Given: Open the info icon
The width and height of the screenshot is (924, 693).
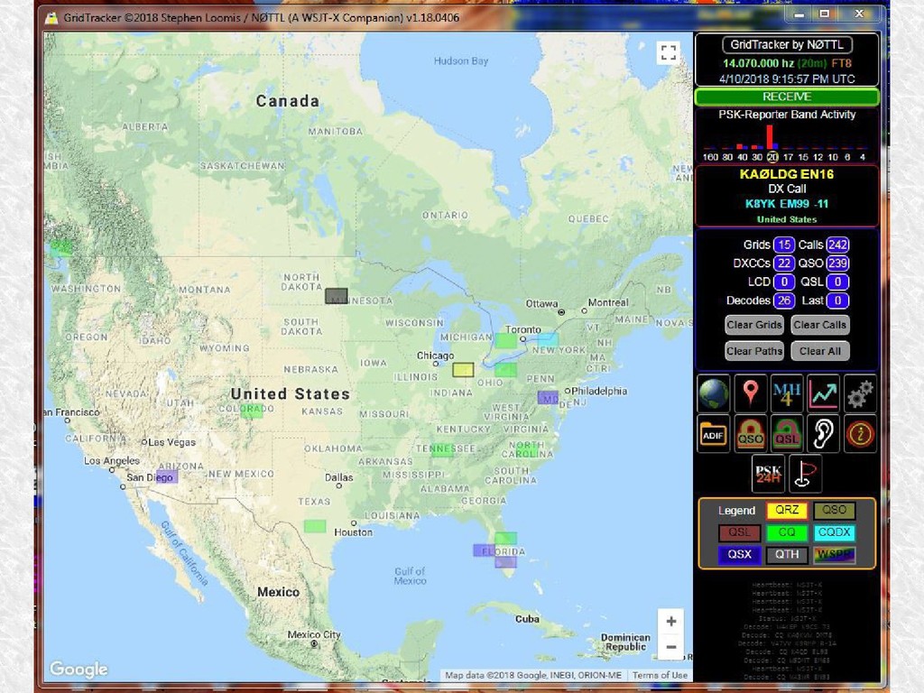Looking at the screenshot, I should click(860, 434).
